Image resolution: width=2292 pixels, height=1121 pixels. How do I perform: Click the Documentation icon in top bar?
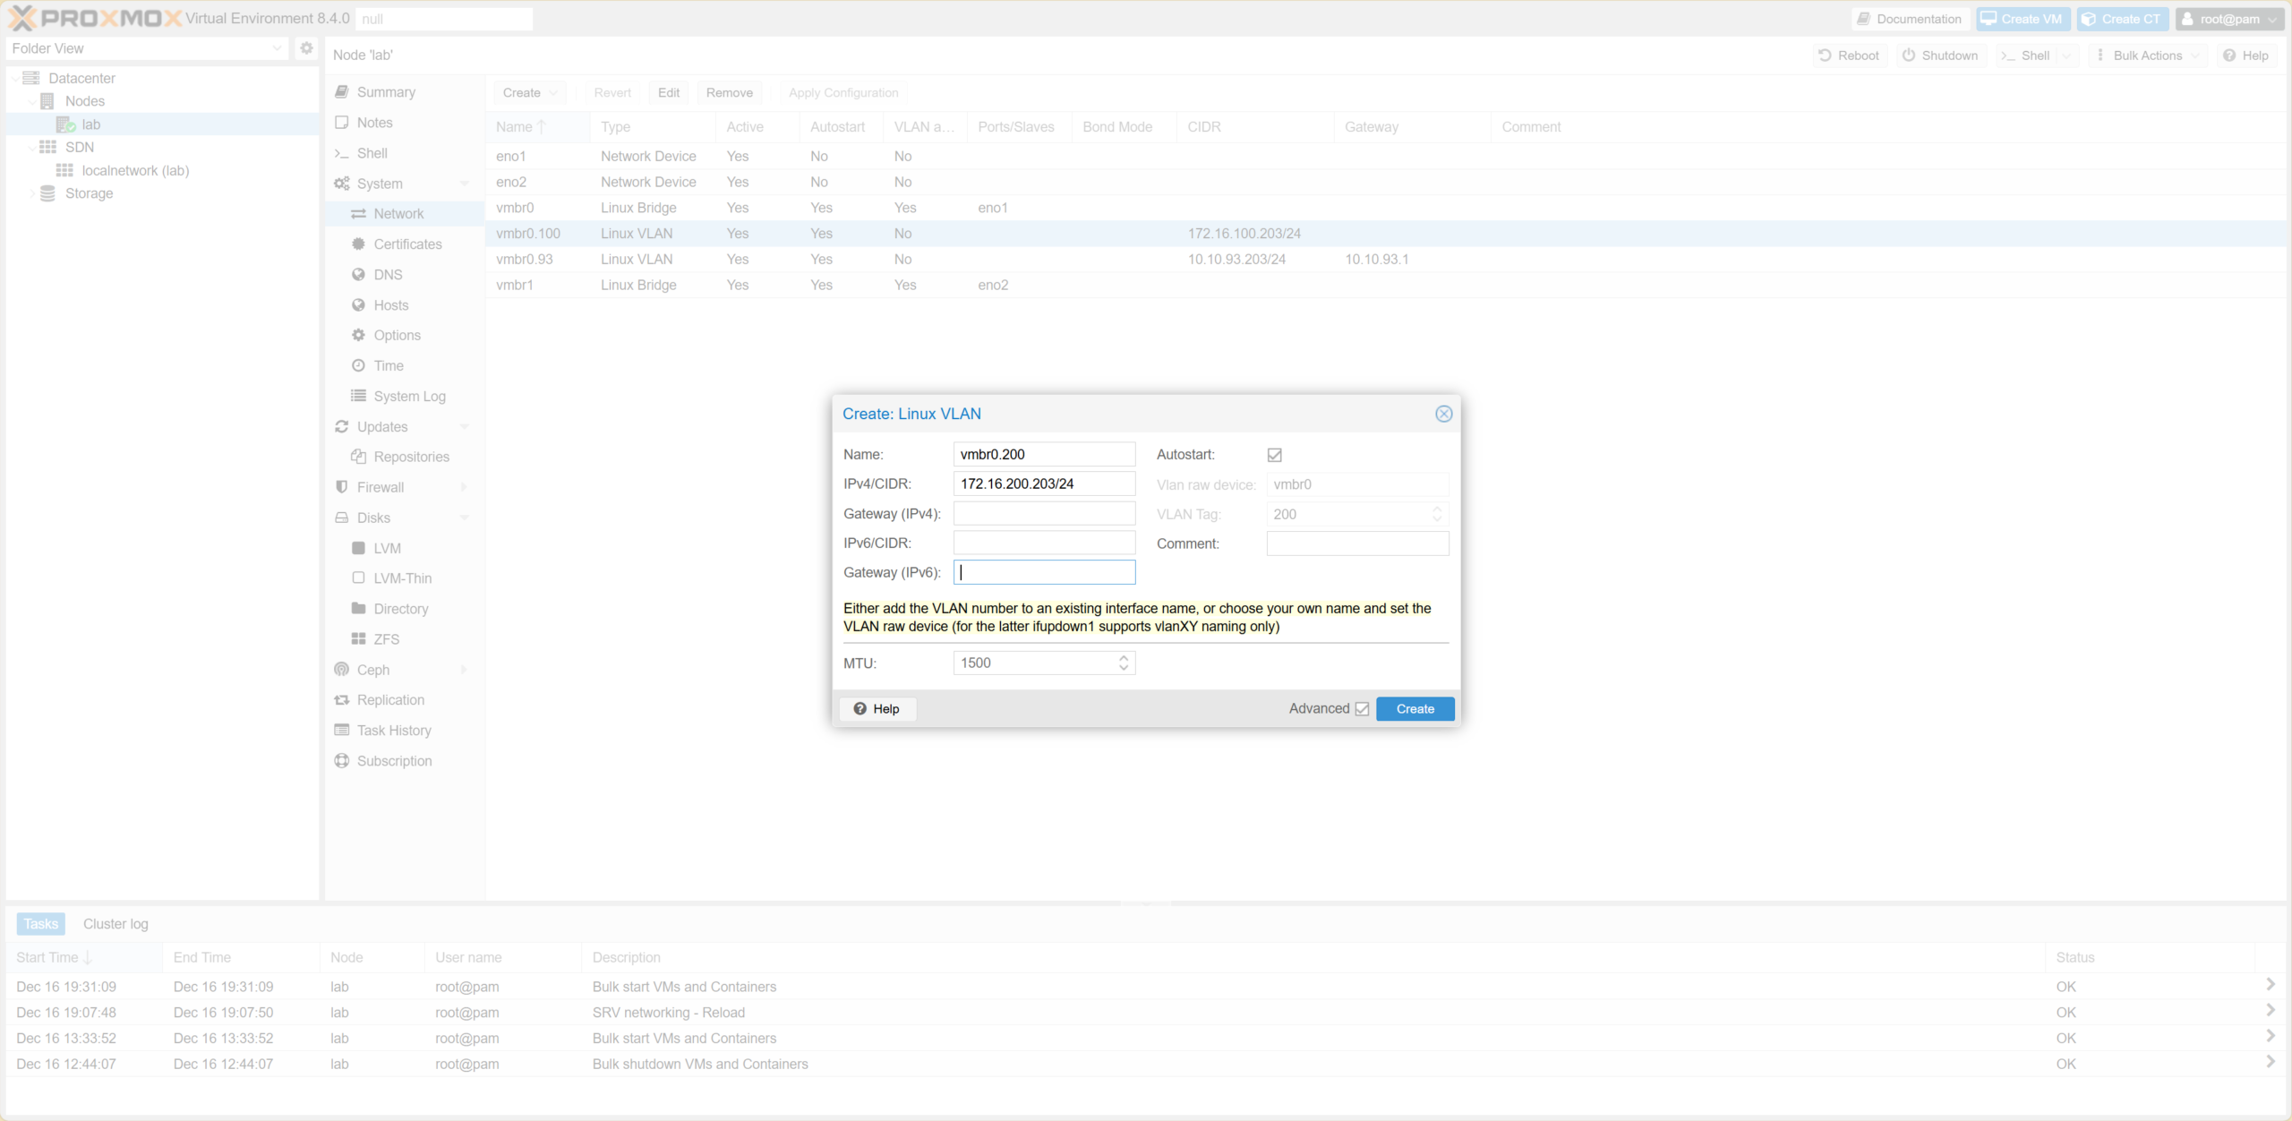click(1866, 18)
